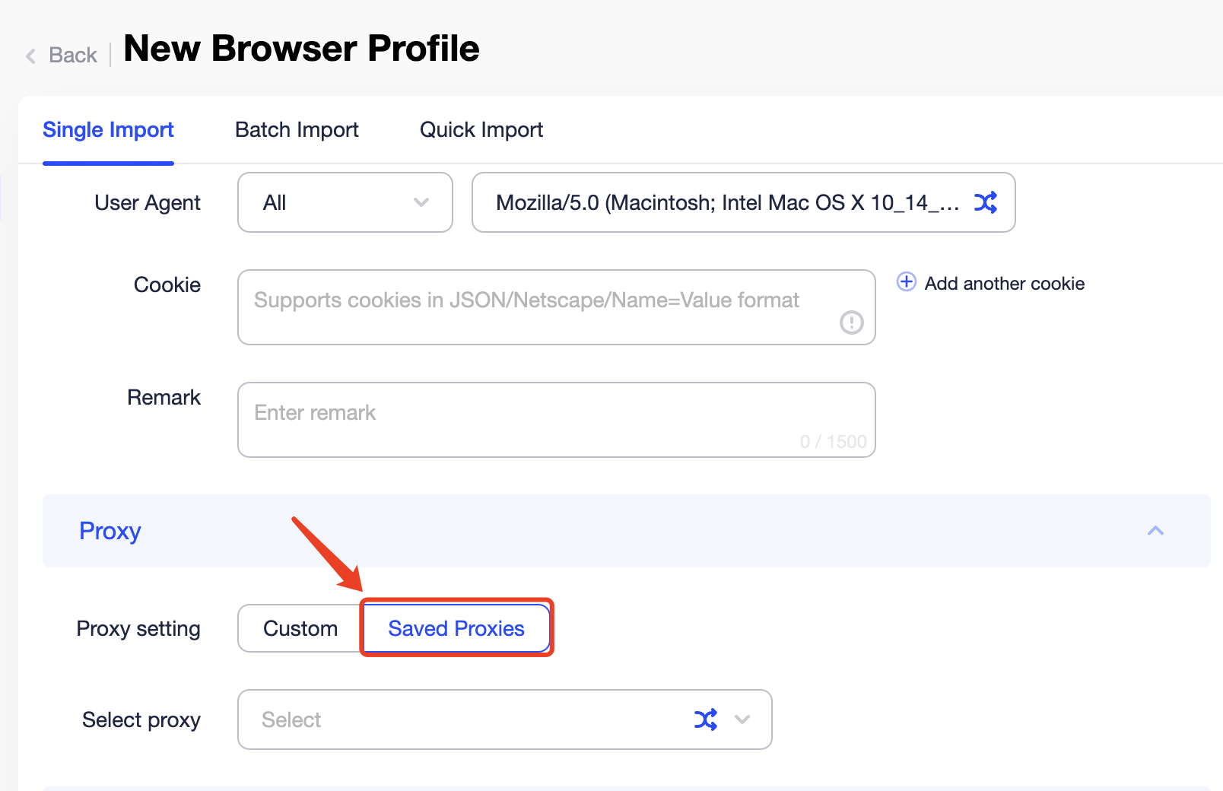Click the randomize icon in Select proxy field
Viewport: 1223px width, 791px height.
click(706, 720)
